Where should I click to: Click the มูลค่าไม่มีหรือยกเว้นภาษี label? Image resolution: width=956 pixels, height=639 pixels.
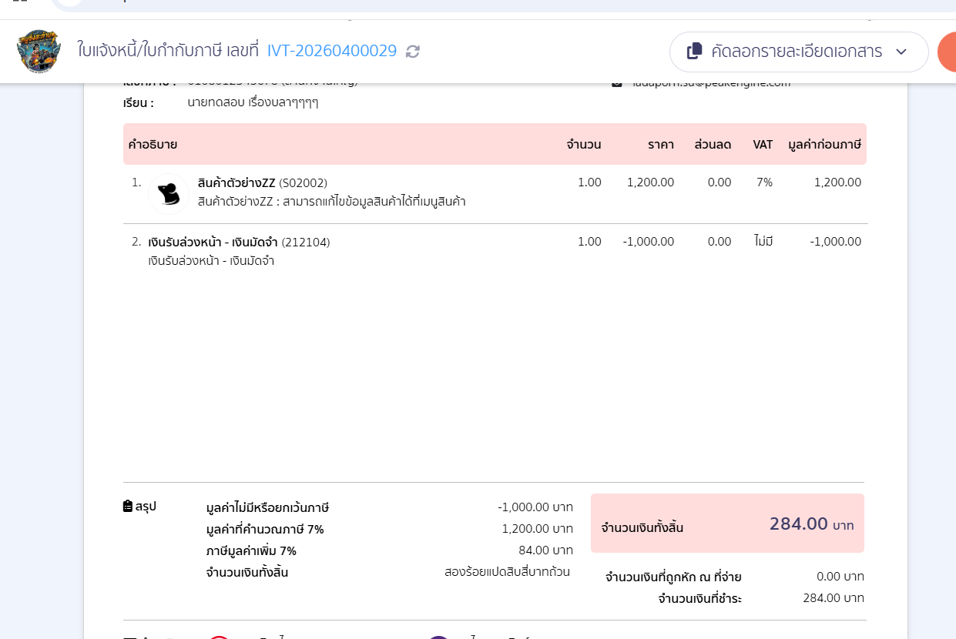pos(267,507)
